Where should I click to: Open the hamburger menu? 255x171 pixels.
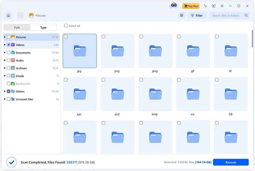click(x=222, y=6)
